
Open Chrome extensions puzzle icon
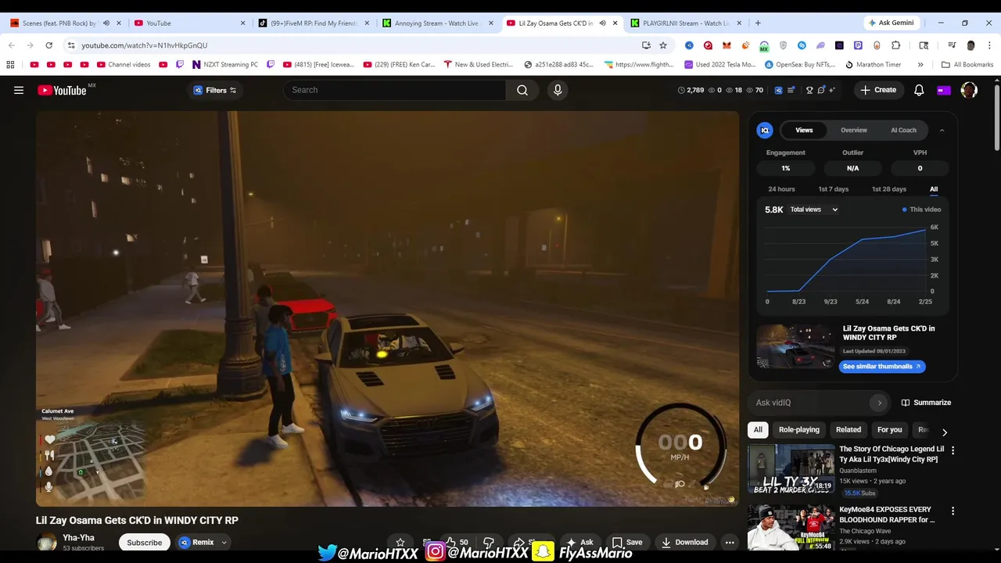point(895,45)
